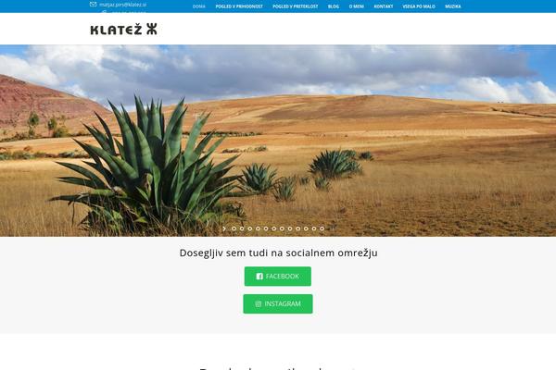
Task: Click the KLATEŽ logo
Action: point(124,30)
